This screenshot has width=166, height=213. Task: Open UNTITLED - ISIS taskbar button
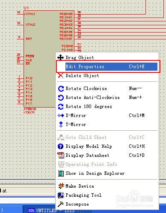(x=57, y=210)
